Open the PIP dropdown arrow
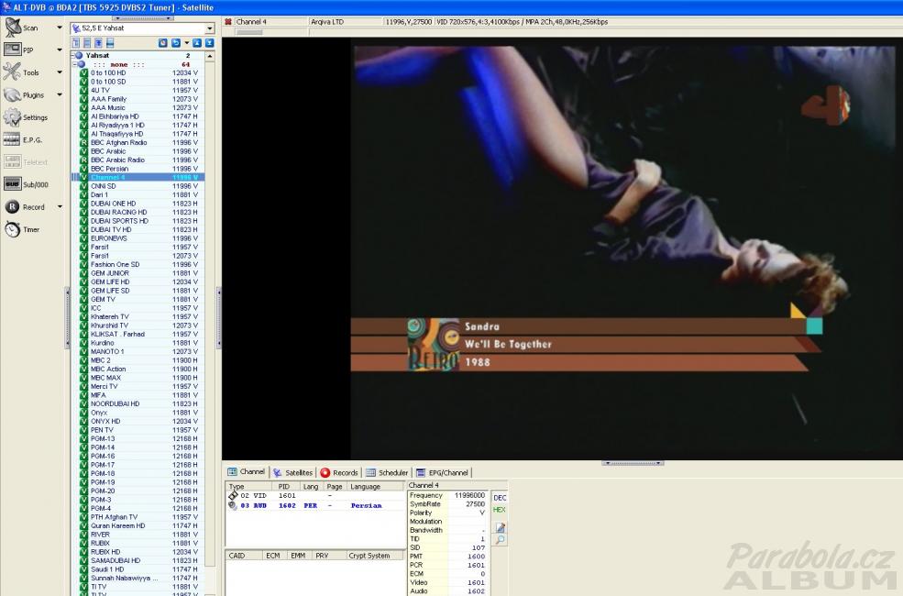Image resolution: width=903 pixels, height=596 pixels. 60,50
